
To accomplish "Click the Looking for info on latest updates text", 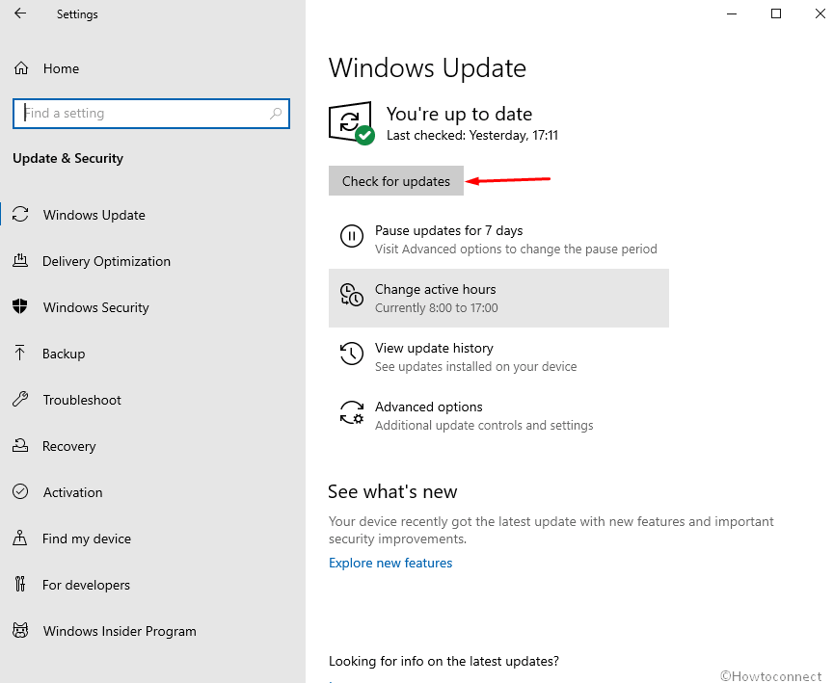I will 443,661.
